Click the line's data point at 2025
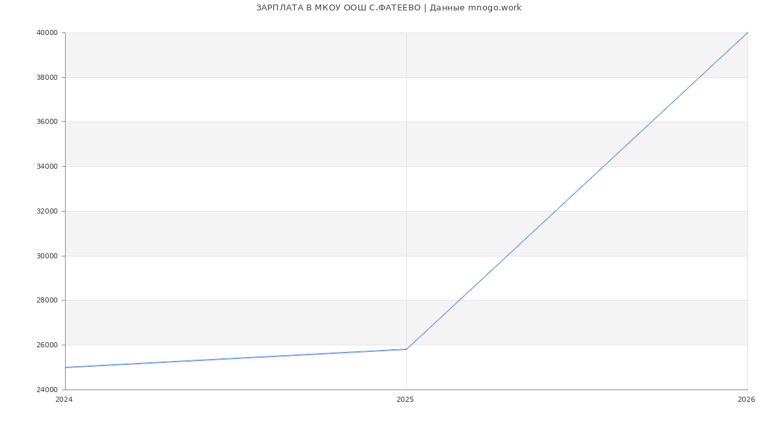Screen dimensions: 780x422 click(406, 349)
